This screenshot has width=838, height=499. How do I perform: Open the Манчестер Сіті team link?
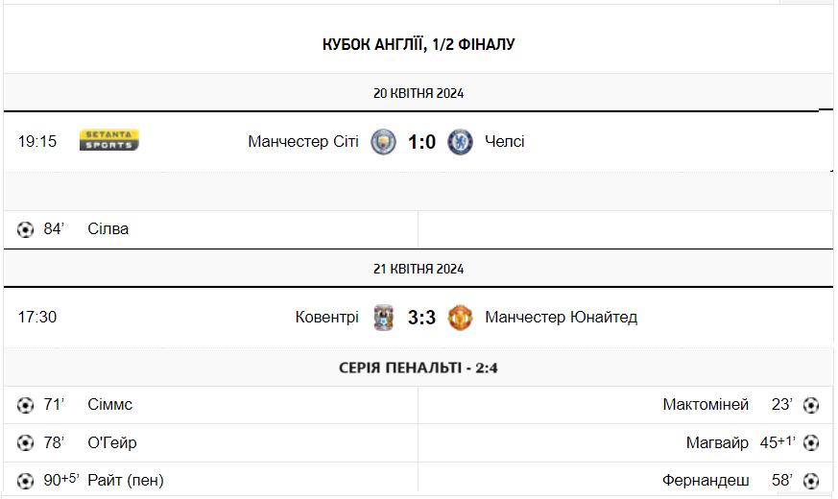303,142
